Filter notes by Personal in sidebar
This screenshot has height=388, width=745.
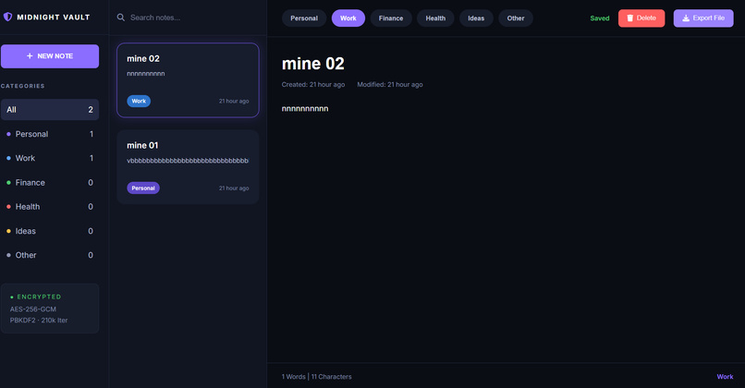[50, 134]
